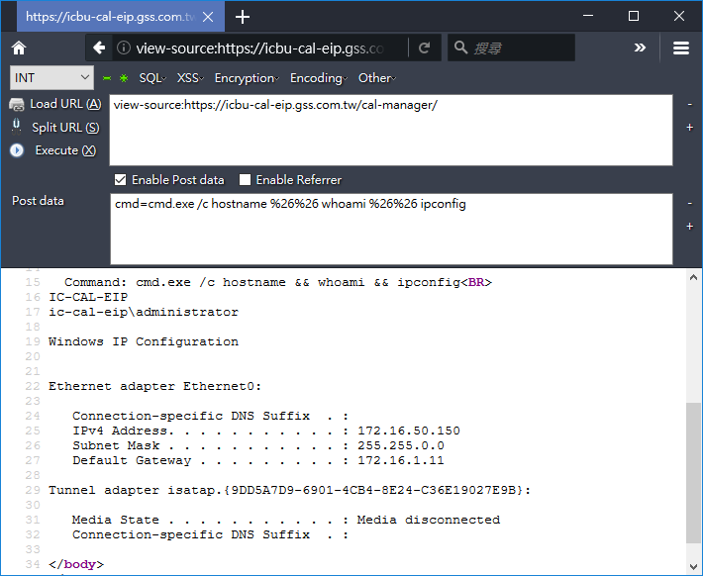Open the Other dropdown menu

click(376, 78)
